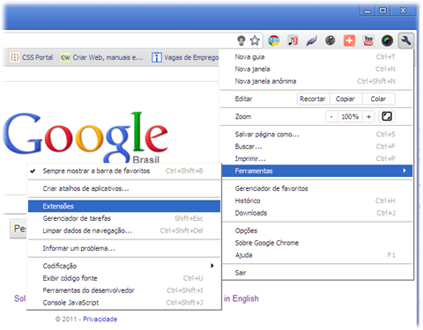Image resolution: width=423 pixels, height=330 pixels.
Task: Open the orange plus extension icon
Action: (349, 40)
